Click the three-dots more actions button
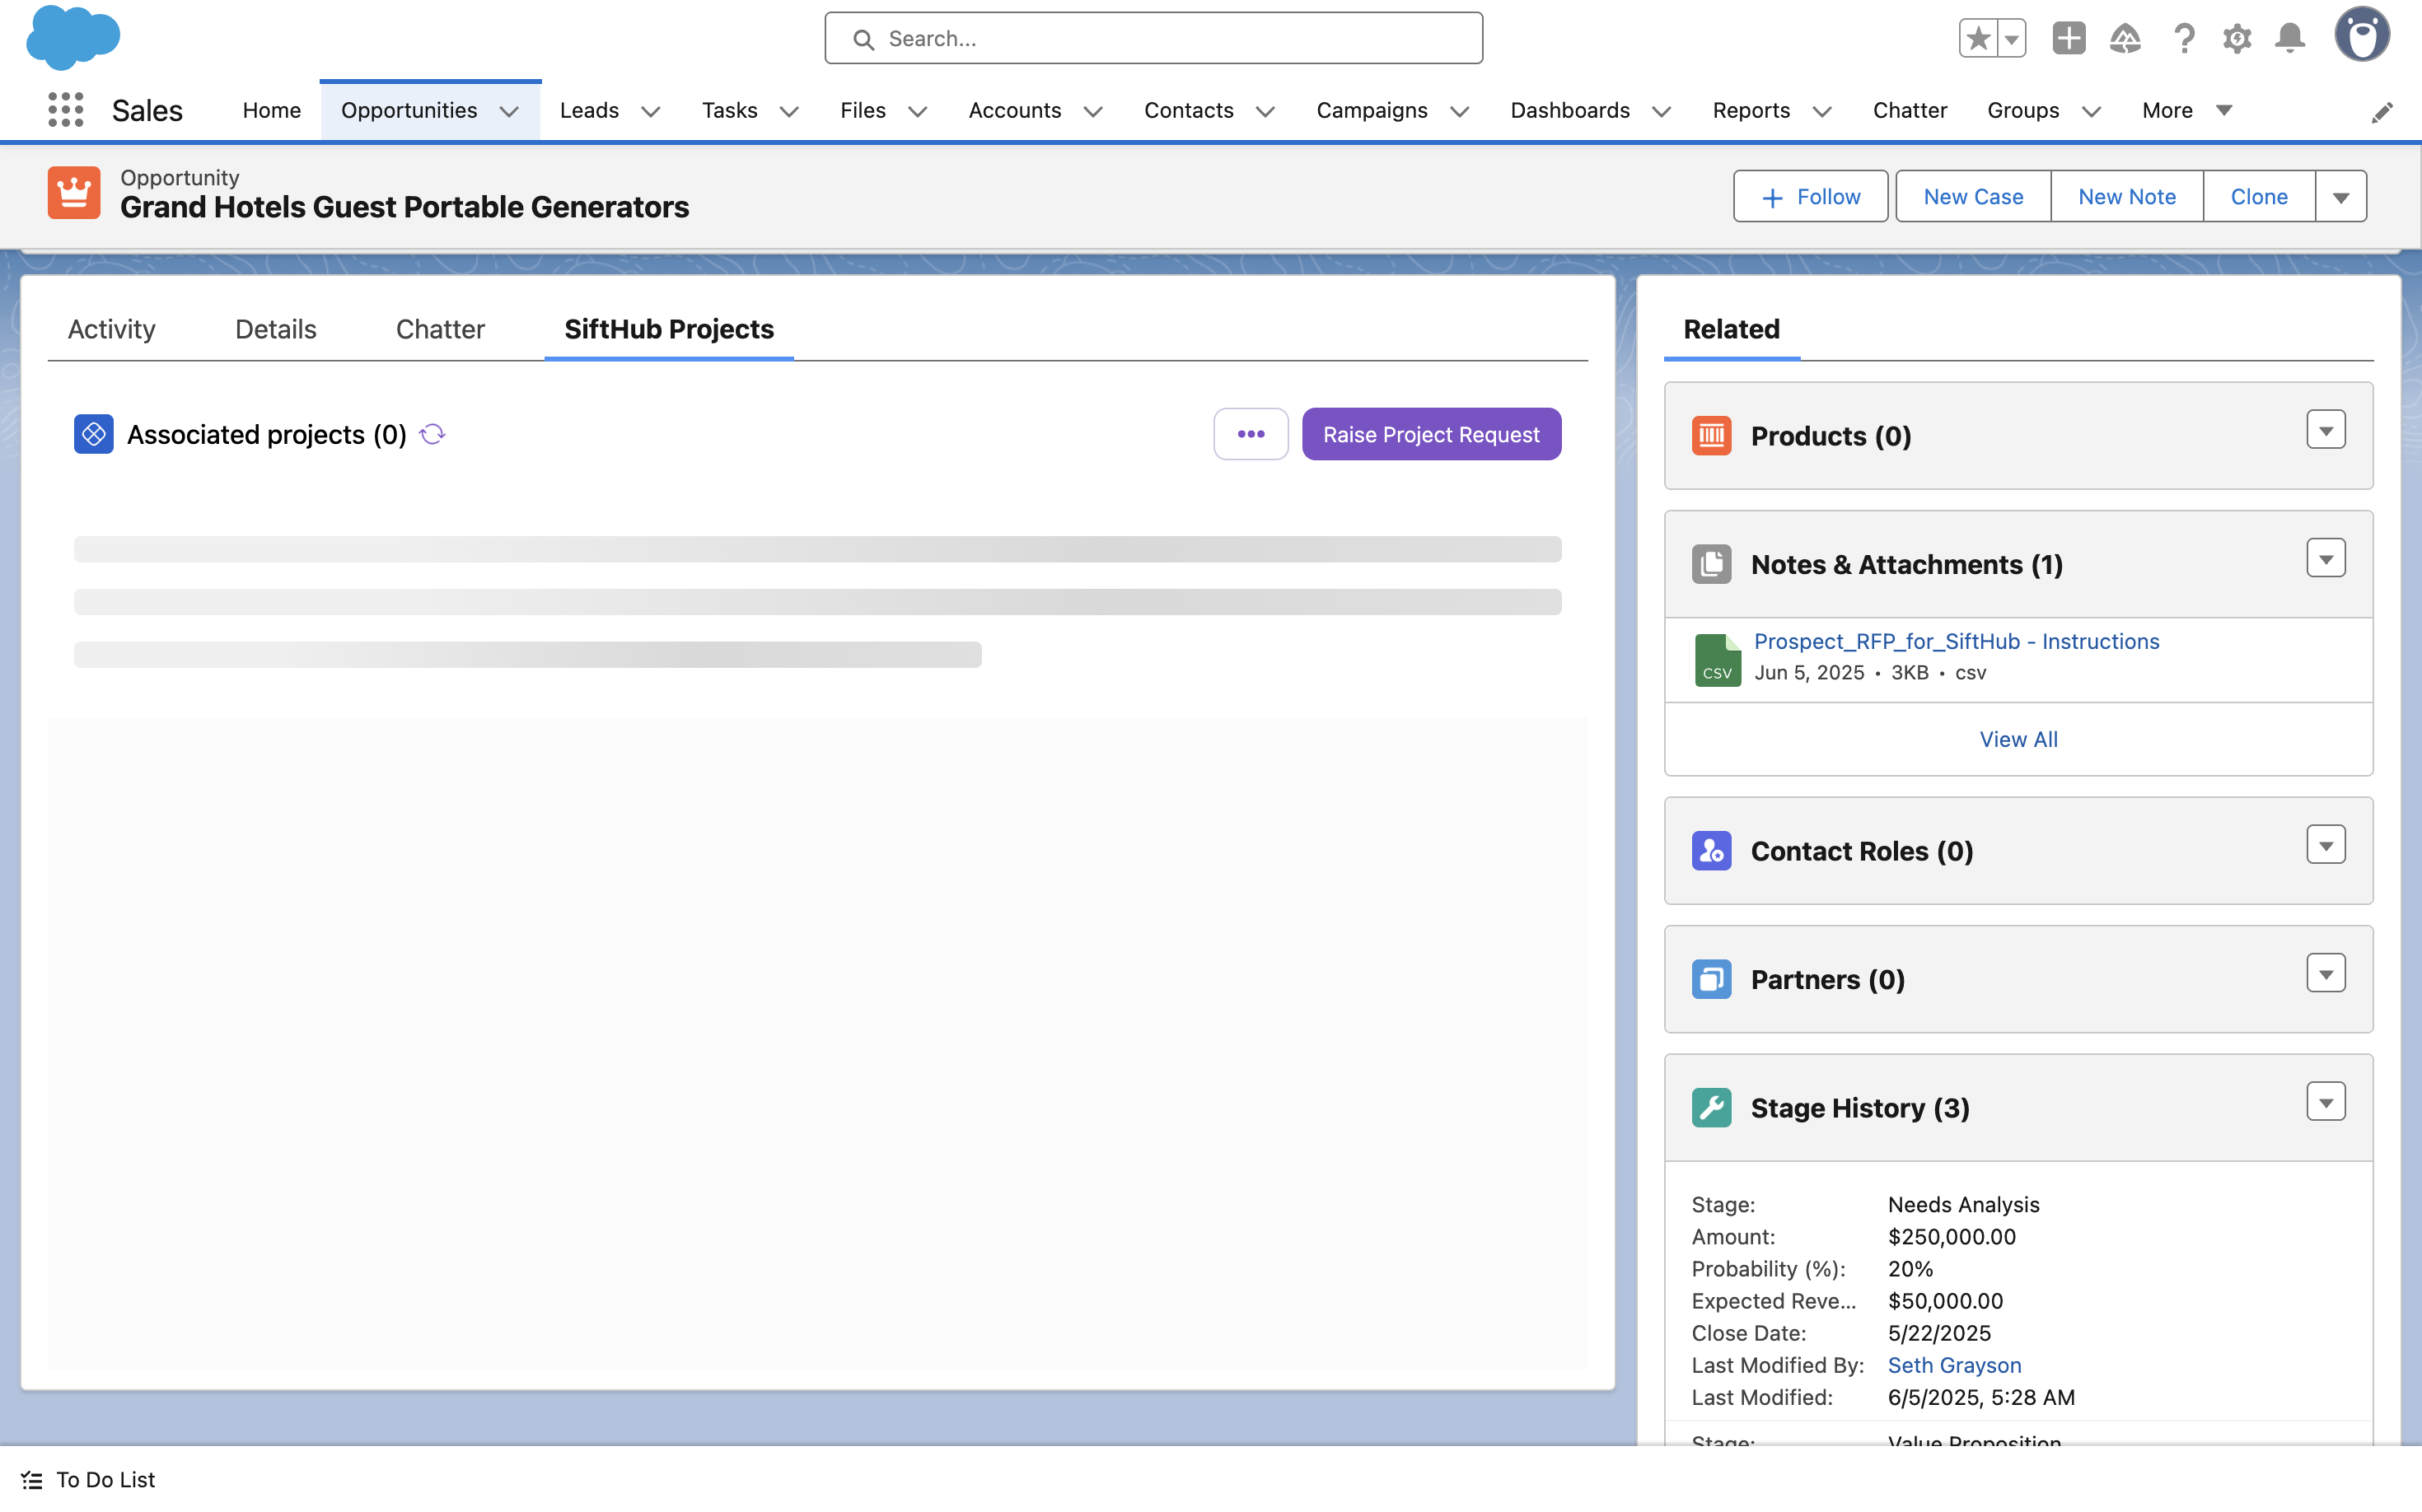2422x1512 pixels. coord(1251,434)
